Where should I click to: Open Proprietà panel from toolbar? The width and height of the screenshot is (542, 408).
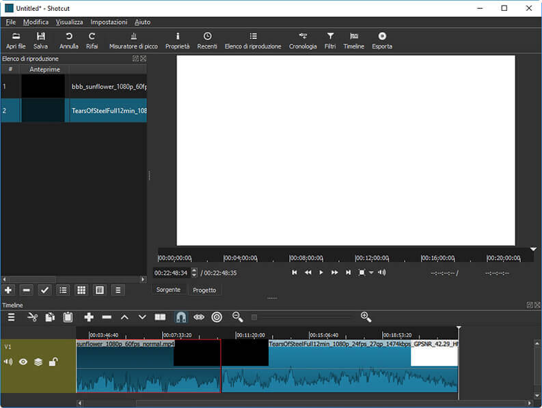click(x=177, y=40)
